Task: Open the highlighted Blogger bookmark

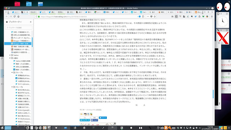Action: click(x=18, y=44)
